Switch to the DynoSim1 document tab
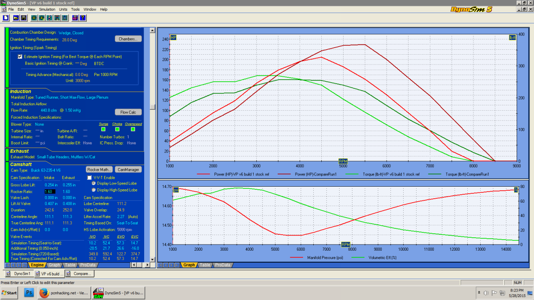Screen dimensions: 534x300 pos(18,274)
